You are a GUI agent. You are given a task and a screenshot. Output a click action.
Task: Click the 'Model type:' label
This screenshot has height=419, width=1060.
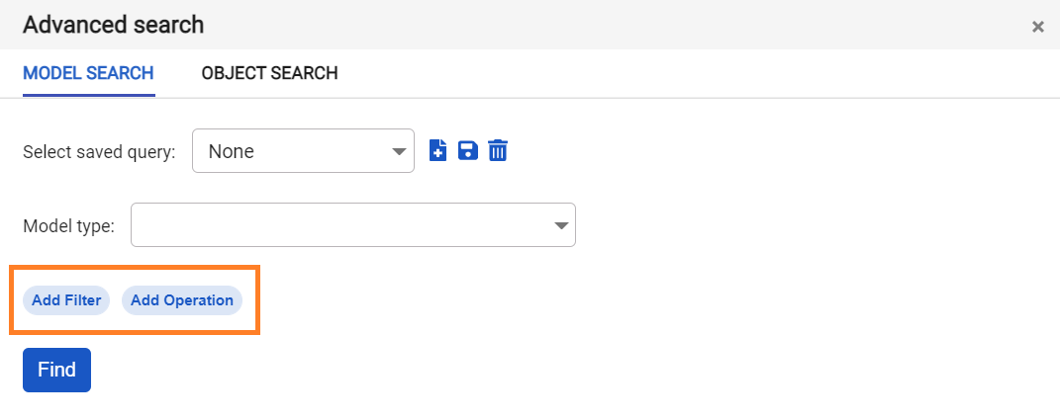click(x=68, y=226)
